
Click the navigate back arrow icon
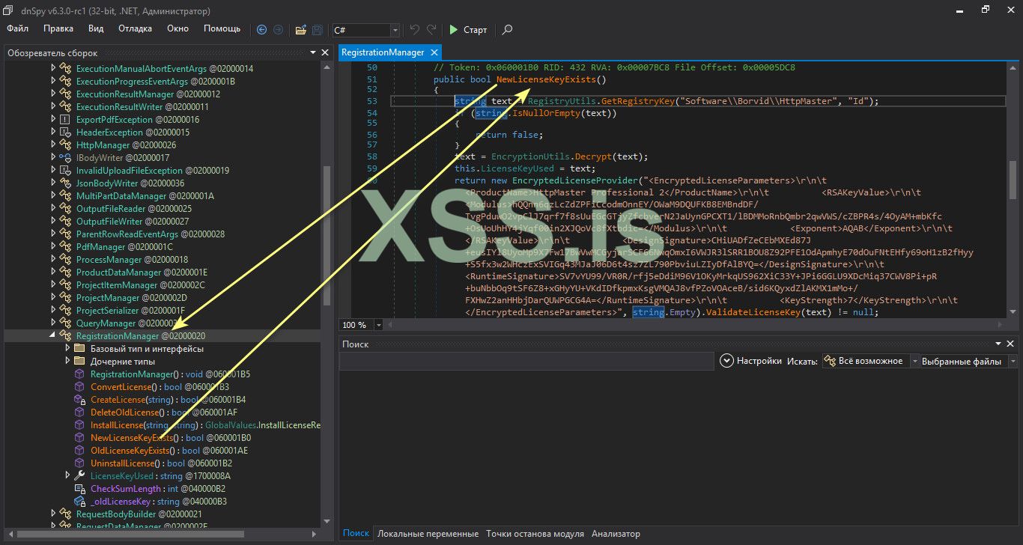click(x=261, y=30)
